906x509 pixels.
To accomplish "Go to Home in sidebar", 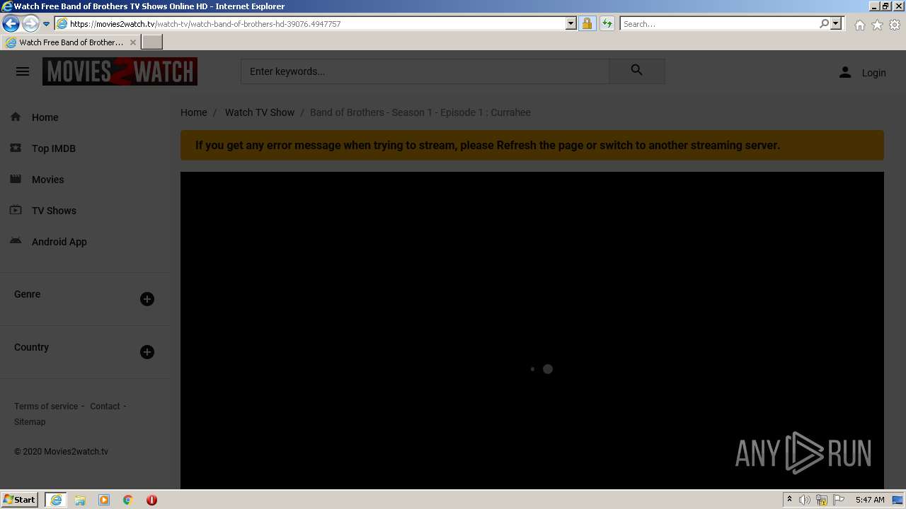I will [x=45, y=117].
